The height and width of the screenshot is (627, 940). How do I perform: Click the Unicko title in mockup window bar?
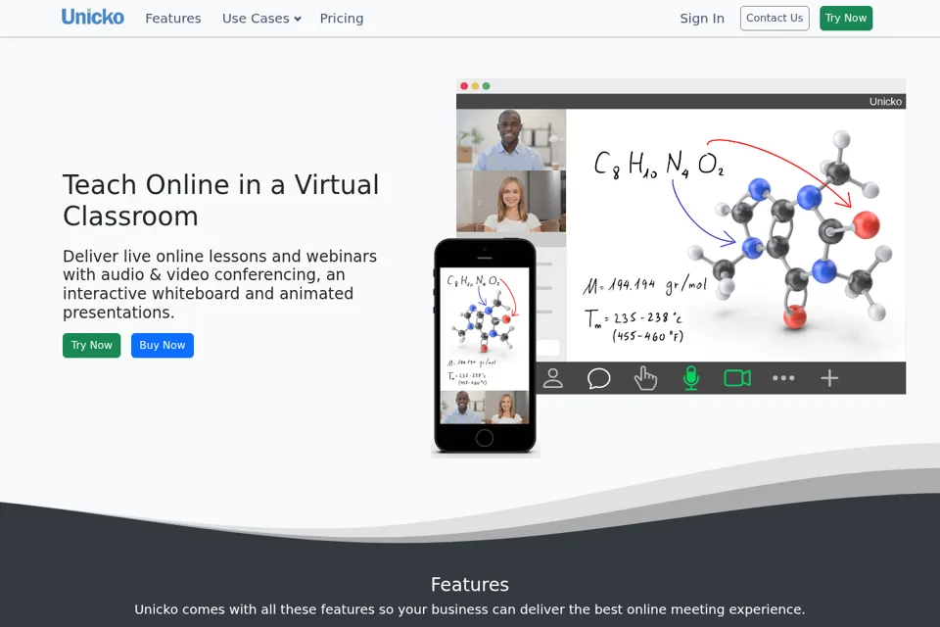[x=885, y=102]
